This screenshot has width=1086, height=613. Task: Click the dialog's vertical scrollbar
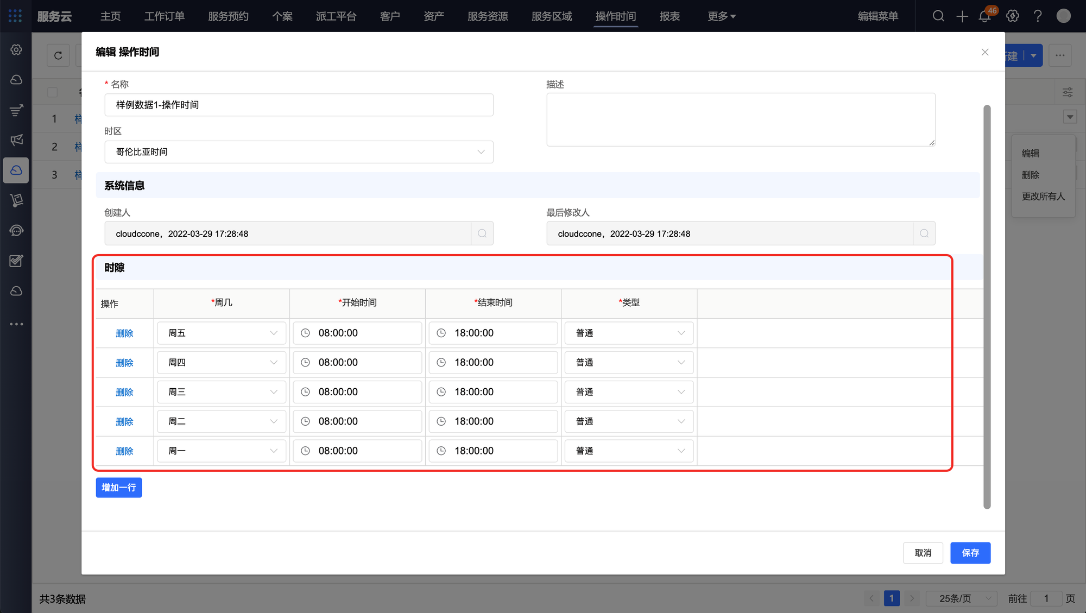coord(987,307)
